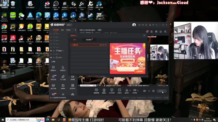Click 主播任务 promotional banner image
The width and height of the screenshot is (218, 122).
(x=128, y=58)
